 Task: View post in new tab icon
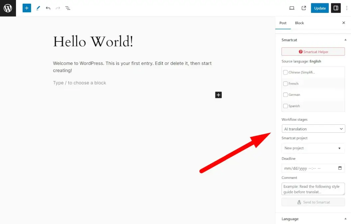pos(304,8)
